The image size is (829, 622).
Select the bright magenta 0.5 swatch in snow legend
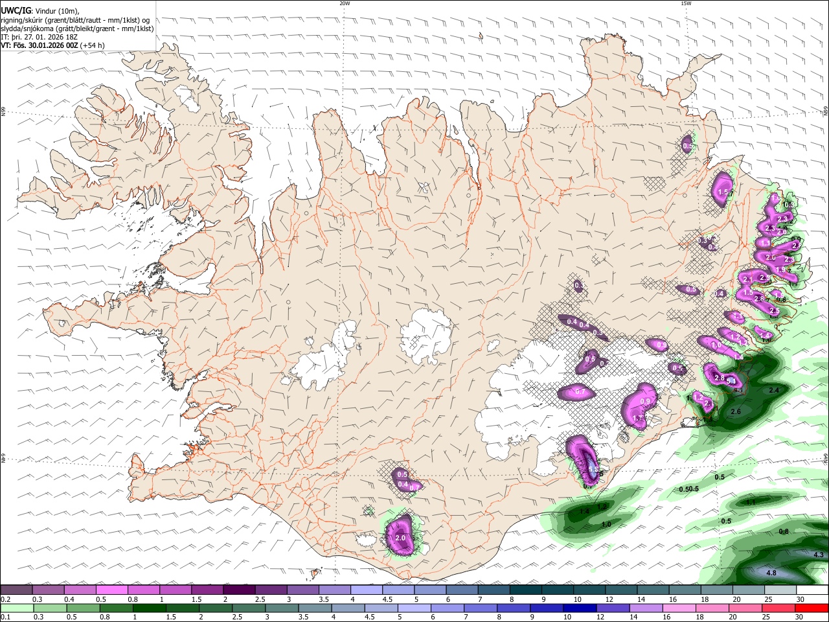coord(111,590)
